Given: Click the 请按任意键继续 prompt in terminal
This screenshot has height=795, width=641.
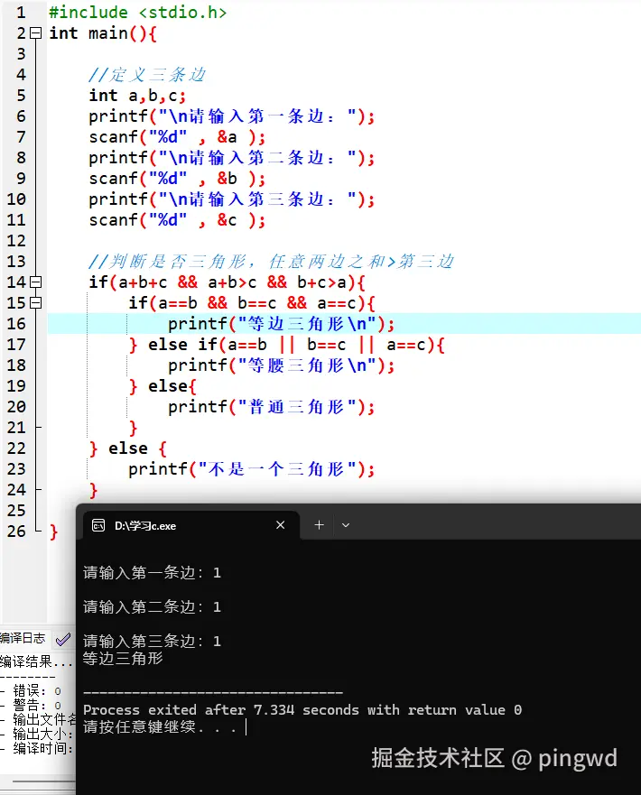Looking at the screenshot, I should tap(159, 726).
